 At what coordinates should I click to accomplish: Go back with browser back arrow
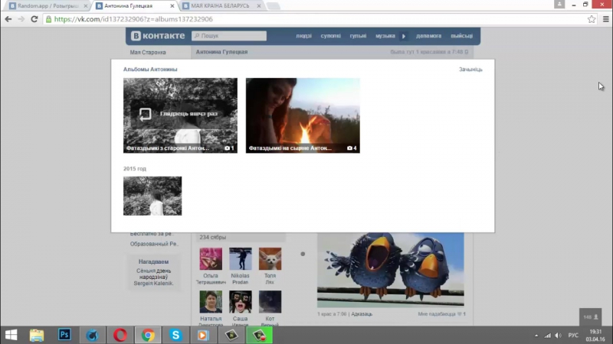(x=8, y=19)
